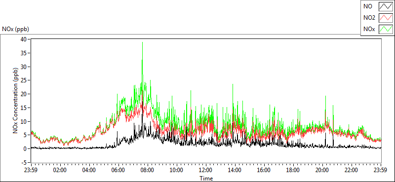This screenshot has height=182, width=395.
Task: Click the 18:00 time tick label
Action: click(x=293, y=170)
